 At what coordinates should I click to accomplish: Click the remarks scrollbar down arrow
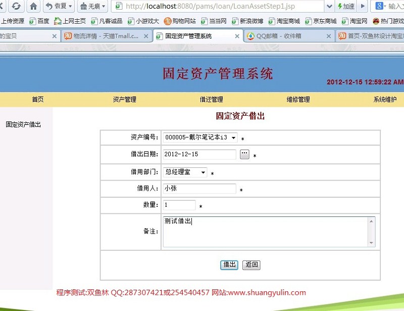[x=371, y=243]
